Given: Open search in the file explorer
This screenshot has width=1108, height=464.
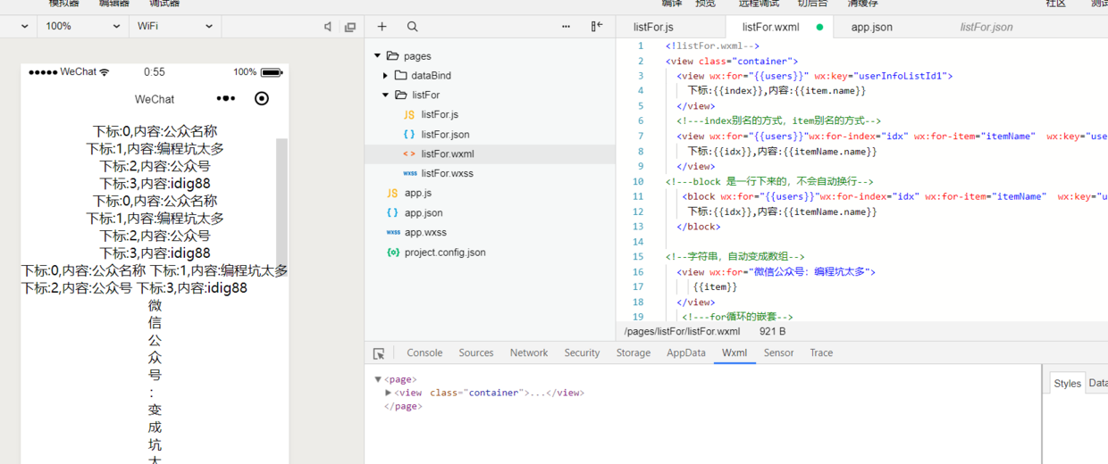Looking at the screenshot, I should 412,27.
